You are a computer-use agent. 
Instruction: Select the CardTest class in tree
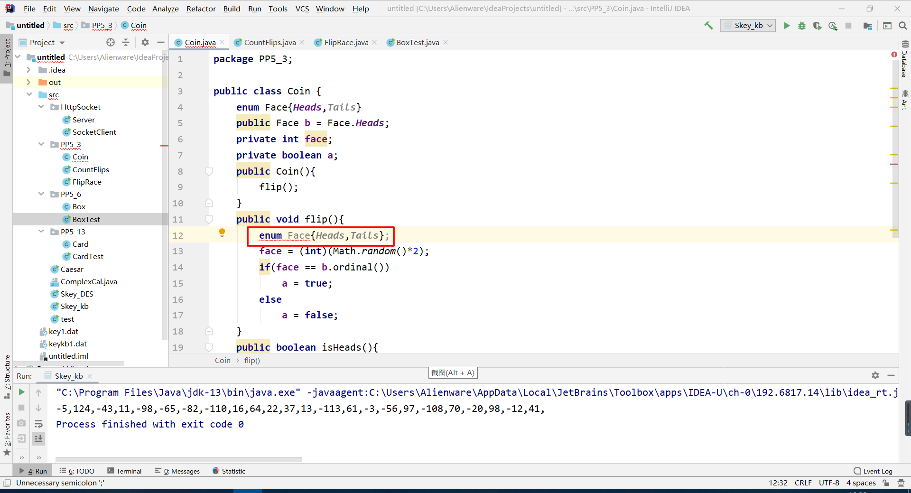coord(88,256)
